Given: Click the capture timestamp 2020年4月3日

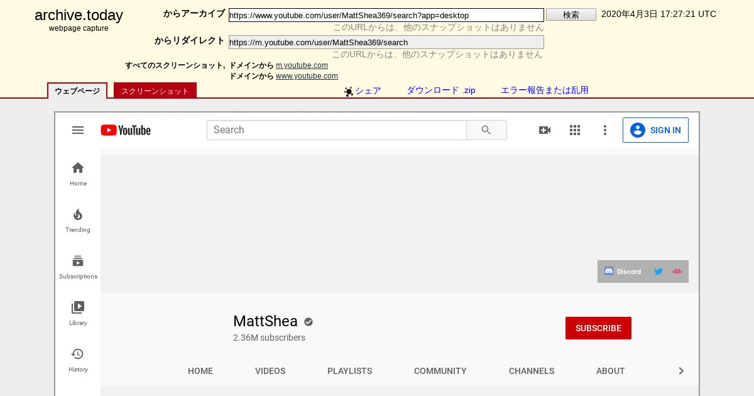Looking at the screenshot, I should click(658, 14).
